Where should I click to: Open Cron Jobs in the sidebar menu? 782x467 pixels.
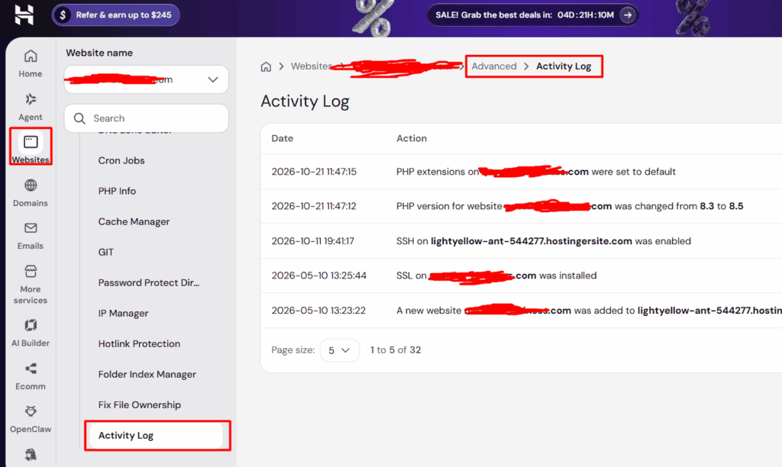point(121,160)
